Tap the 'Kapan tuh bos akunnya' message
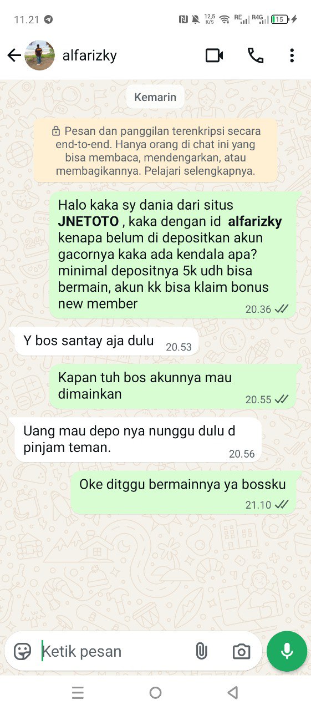 (172, 387)
